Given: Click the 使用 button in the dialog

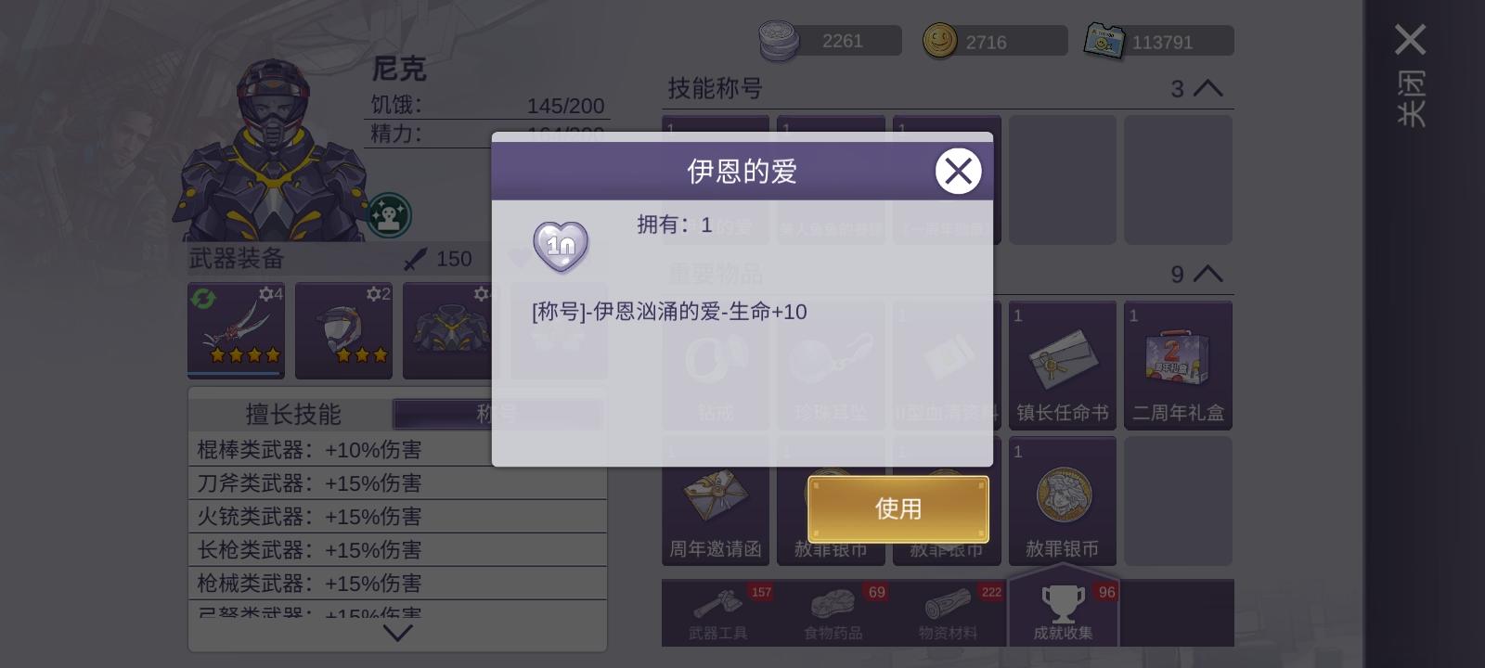Looking at the screenshot, I should click(x=897, y=508).
